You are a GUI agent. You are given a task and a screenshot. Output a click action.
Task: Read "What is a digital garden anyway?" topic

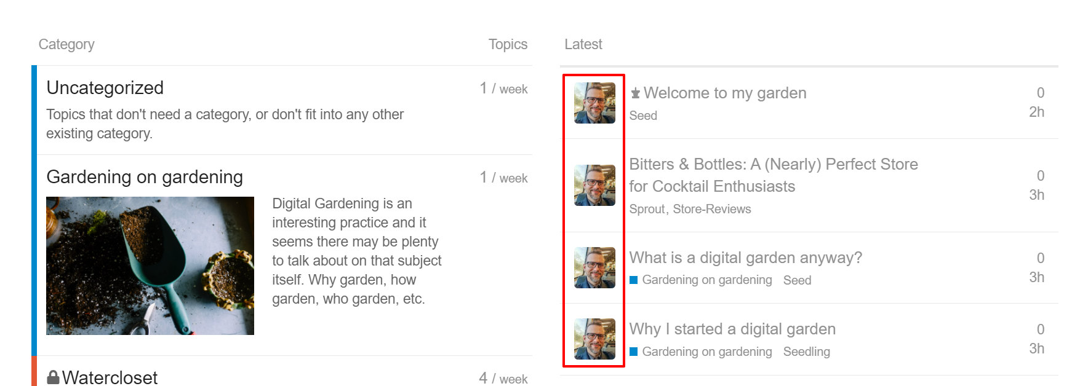[745, 258]
